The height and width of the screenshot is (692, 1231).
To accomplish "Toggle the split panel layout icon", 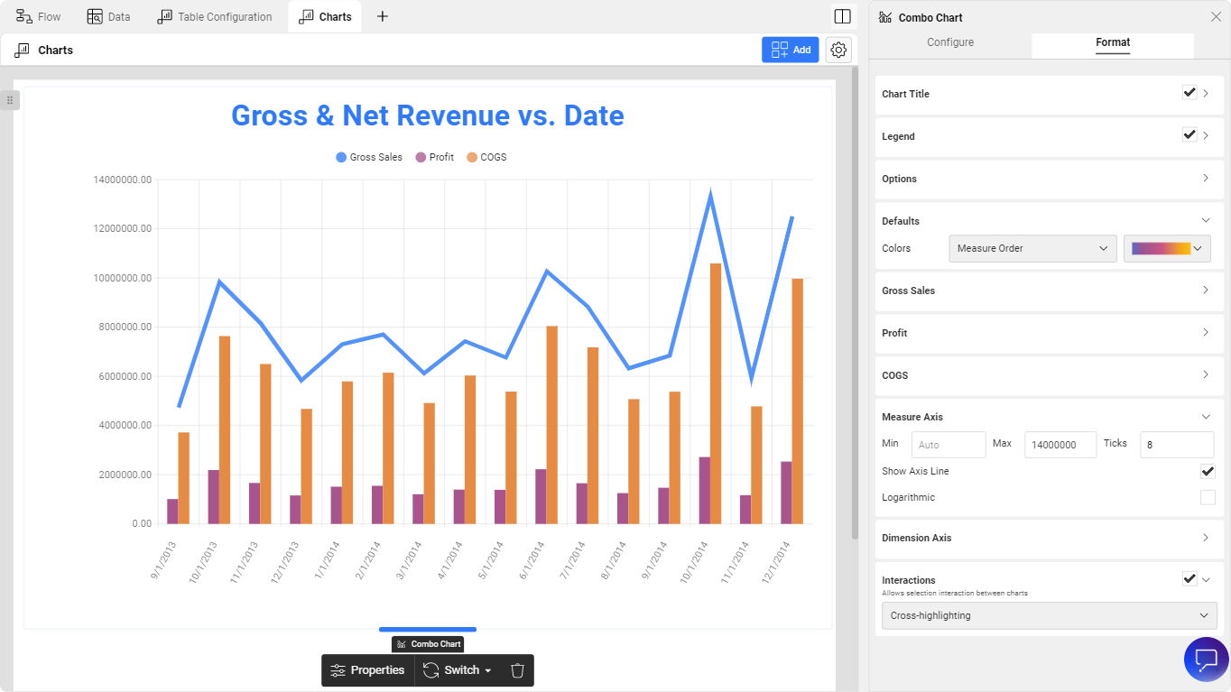I will click(842, 16).
